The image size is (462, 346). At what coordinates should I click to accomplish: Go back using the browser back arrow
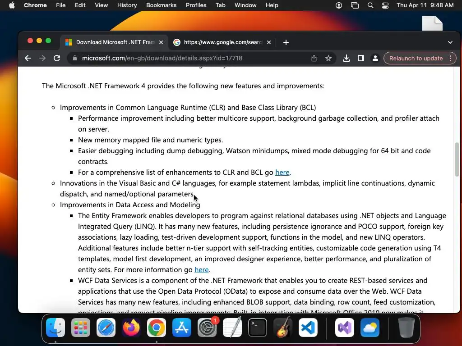click(28, 58)
